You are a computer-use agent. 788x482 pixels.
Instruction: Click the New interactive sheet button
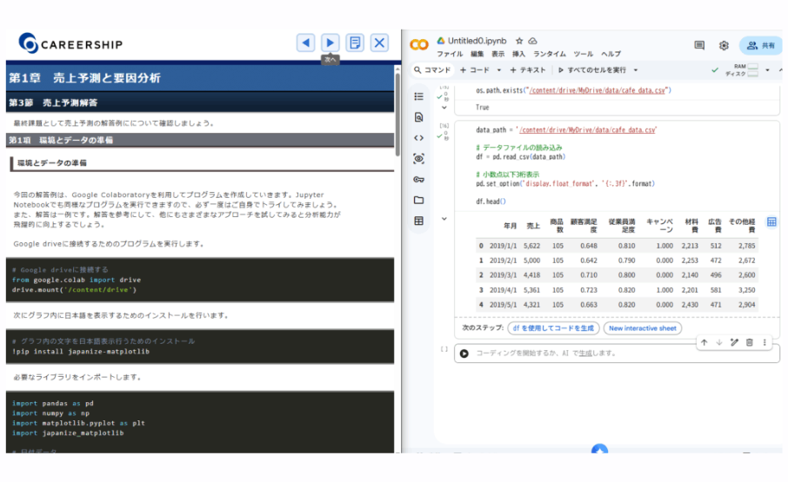click(x=643, y=328)
